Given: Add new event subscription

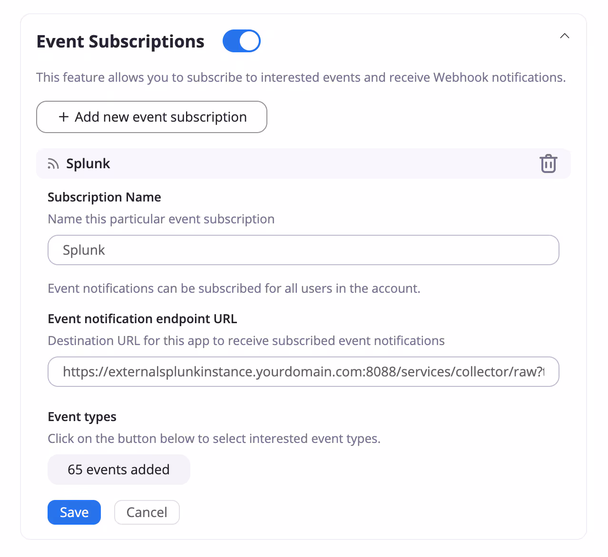Looking at the screenshot, I should point(152,117).
